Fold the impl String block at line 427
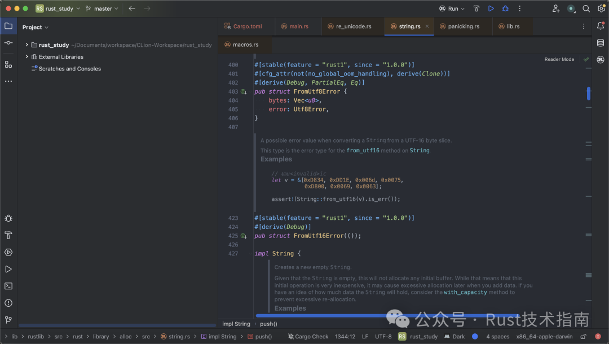 (250, 254)
